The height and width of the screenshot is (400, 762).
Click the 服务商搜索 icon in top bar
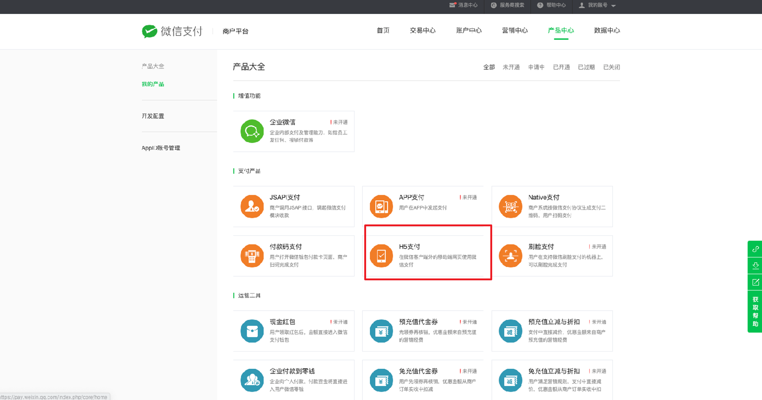[x=494, y=5]
